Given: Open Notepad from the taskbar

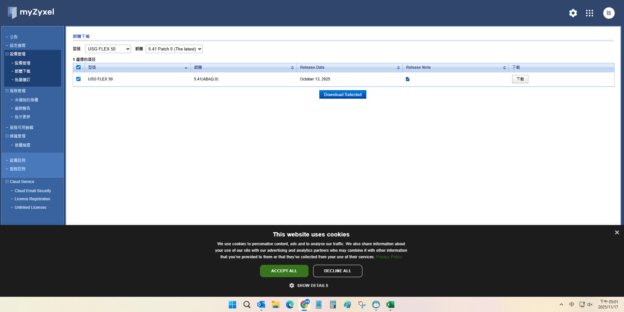Looking at the screenshot, I should 319,305.
